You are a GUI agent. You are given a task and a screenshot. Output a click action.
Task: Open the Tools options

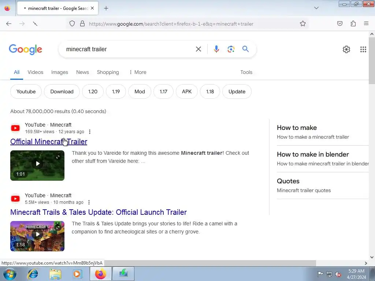(x=246, y=72)
